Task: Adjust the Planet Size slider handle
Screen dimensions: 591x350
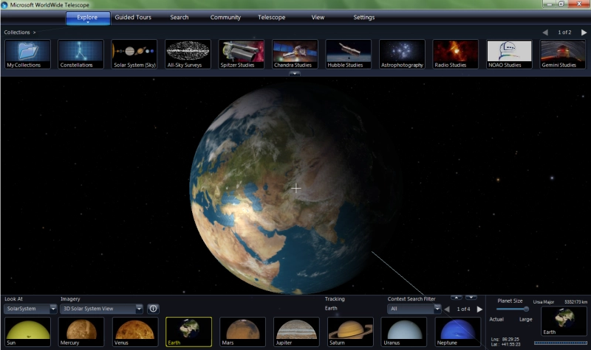Action: tap(526, 309)
